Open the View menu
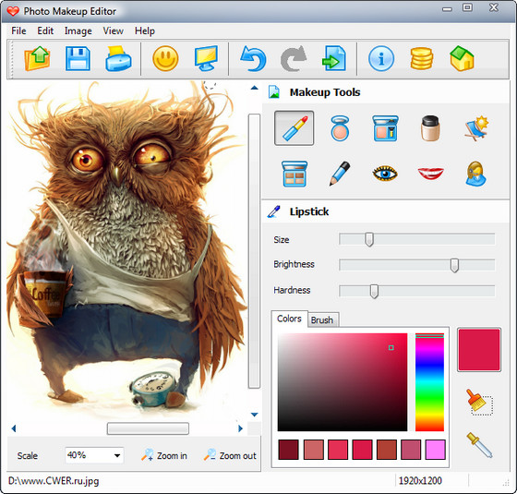 [x=113, y=31]
